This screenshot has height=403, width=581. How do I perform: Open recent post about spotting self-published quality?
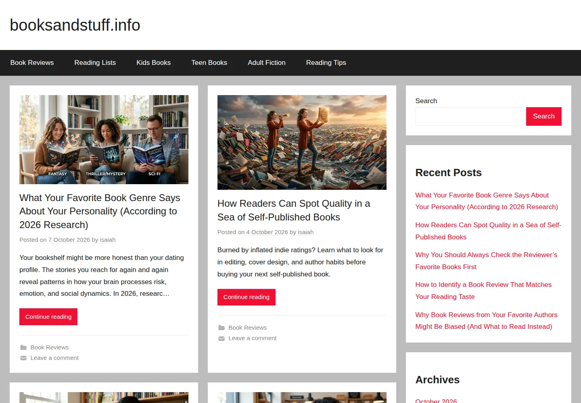[488, 231]
